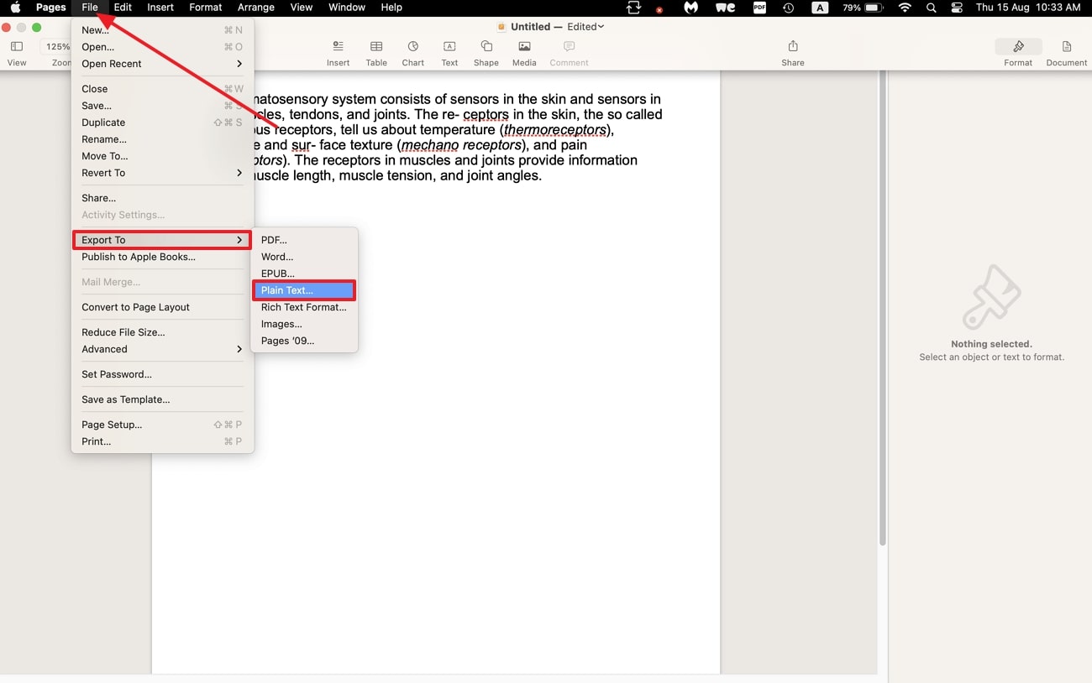Choose Save as Template...
This screenshot has width=1092, height=683.
pyautogui.click(x=162, y=399)
